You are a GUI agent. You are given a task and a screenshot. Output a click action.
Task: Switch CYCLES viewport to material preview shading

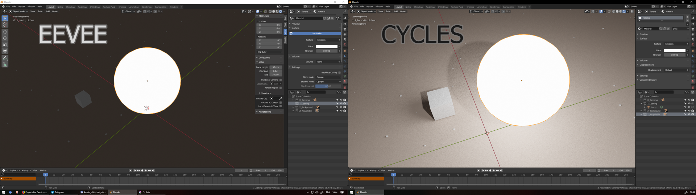621,12
